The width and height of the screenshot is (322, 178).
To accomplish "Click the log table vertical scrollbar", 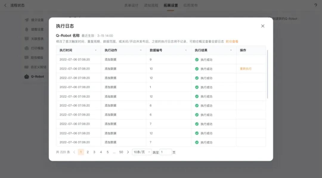I will 267,74.
